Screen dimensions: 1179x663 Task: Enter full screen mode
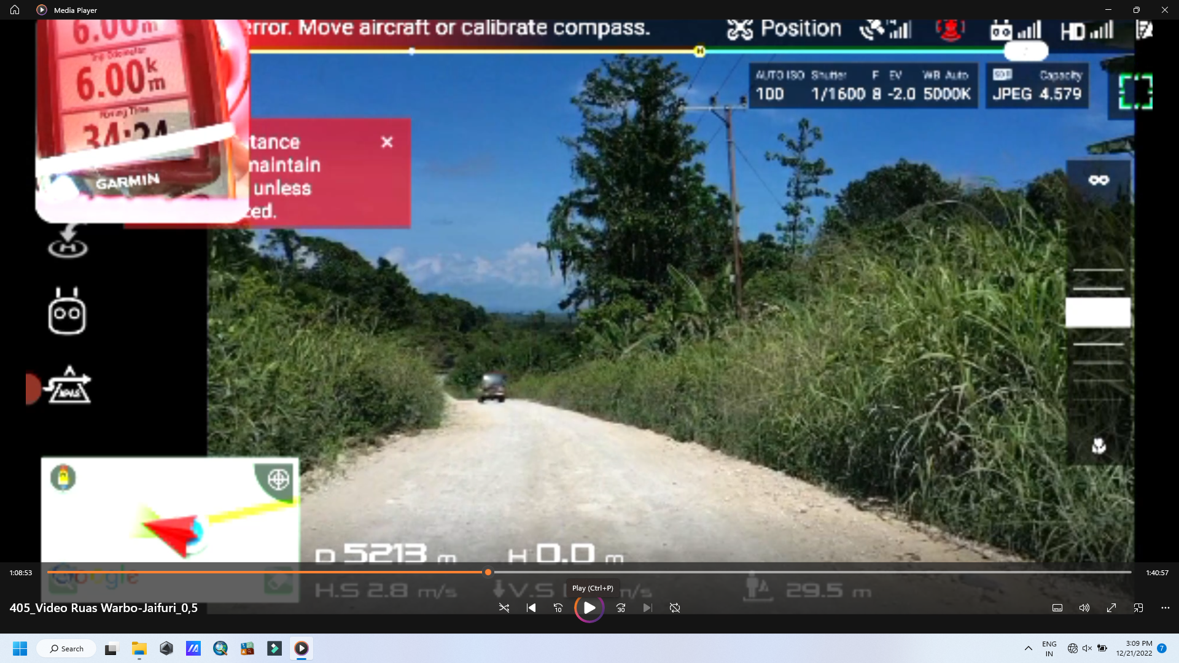[x=1111, y=608]
